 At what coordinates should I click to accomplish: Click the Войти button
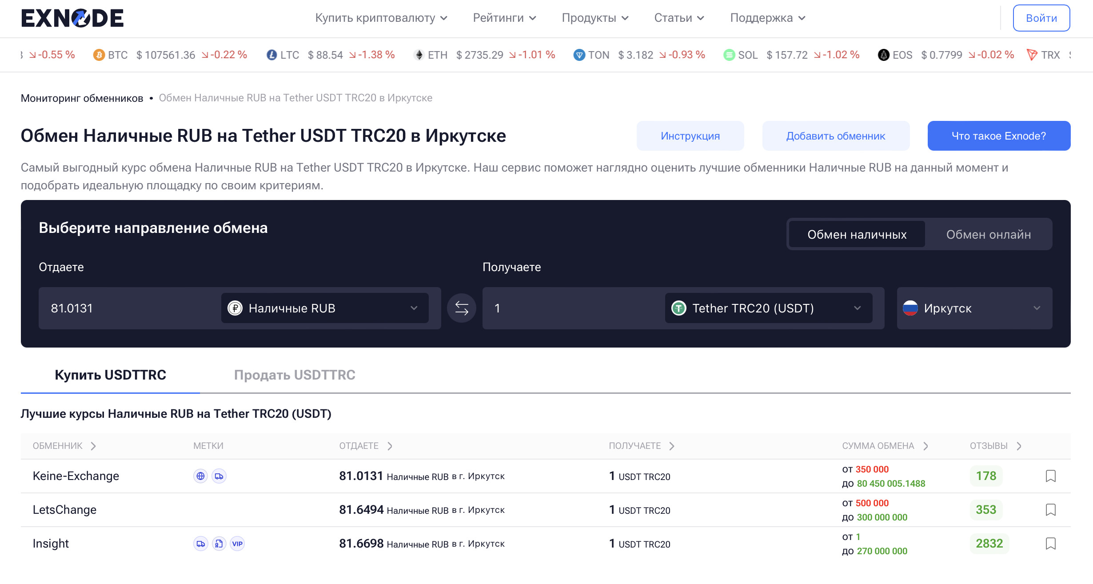click(x=1041, y=18)
